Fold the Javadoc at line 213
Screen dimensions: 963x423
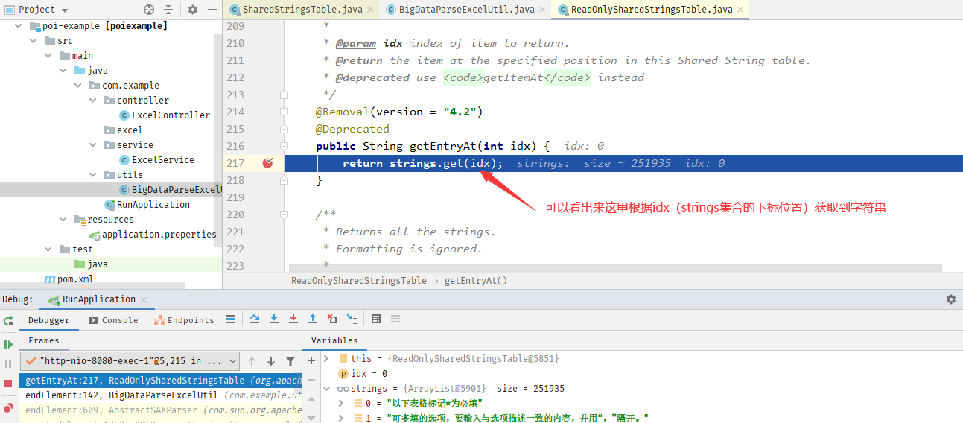tap(284, 95)
